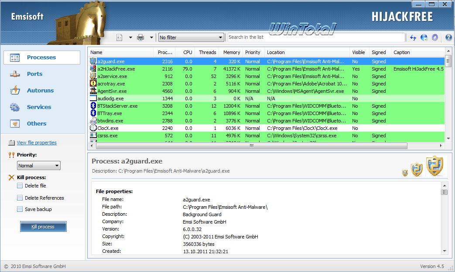Click the AgentSvr.exe process icon
This screenshot has height=272, width=455.
pos(93,91)
